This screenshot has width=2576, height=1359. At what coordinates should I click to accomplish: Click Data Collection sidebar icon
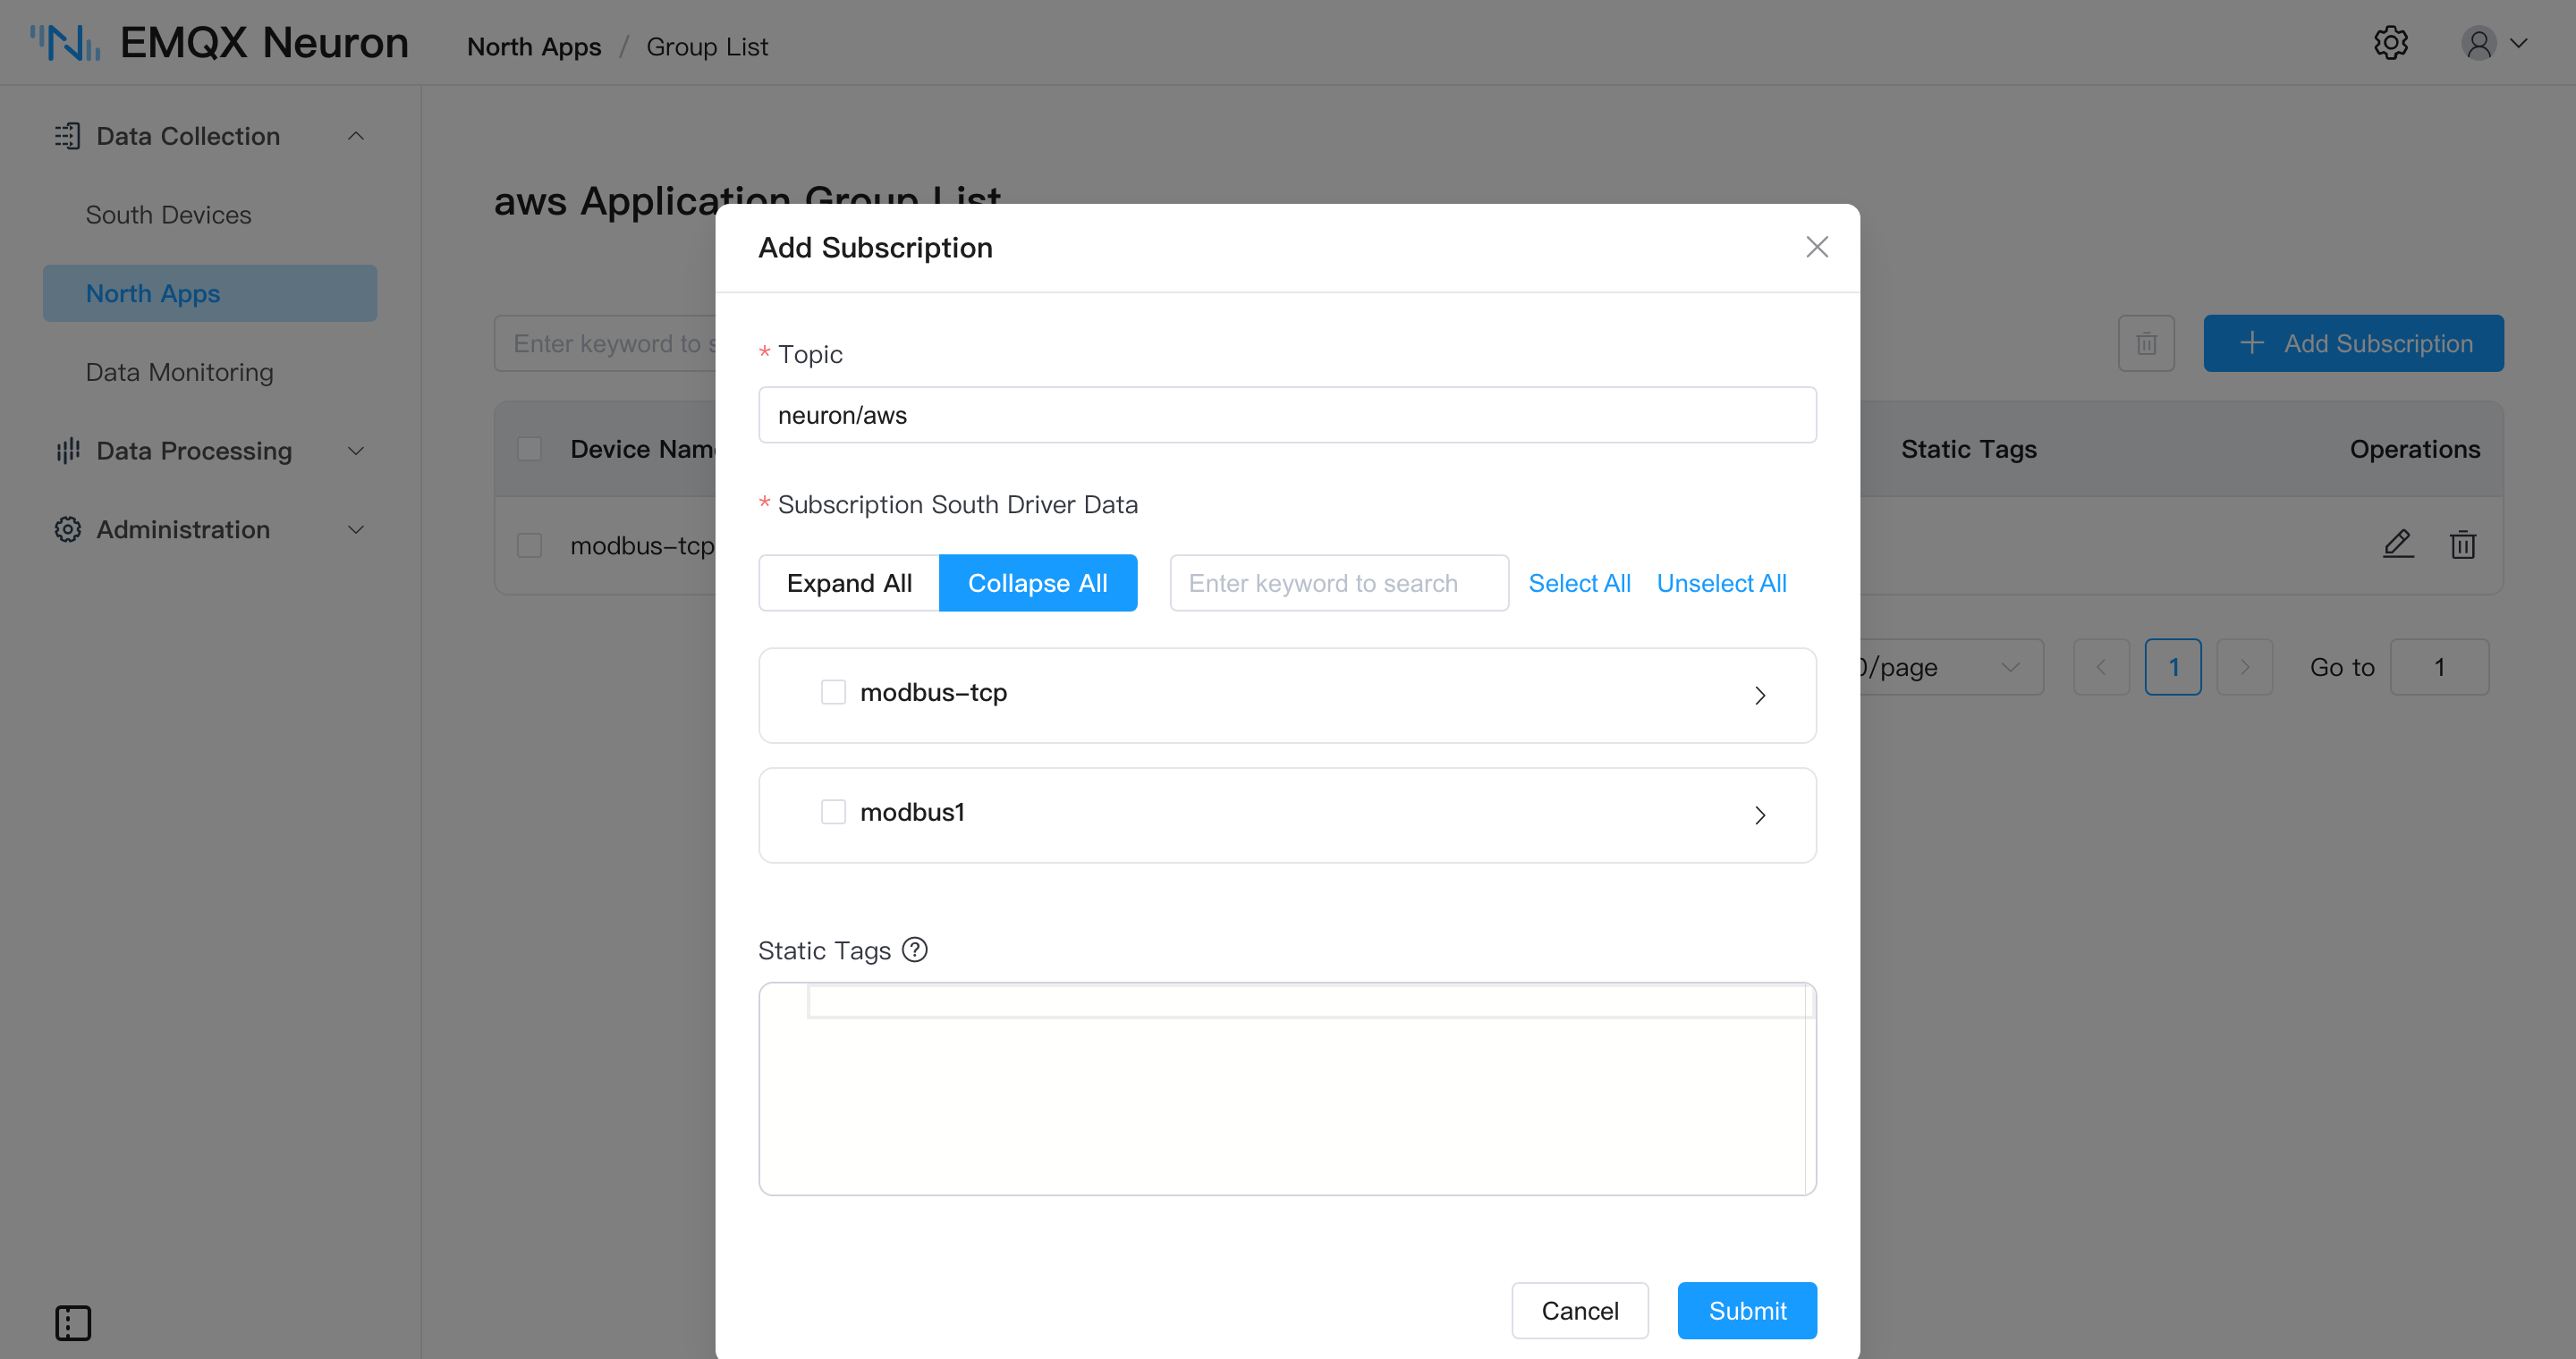67,136
